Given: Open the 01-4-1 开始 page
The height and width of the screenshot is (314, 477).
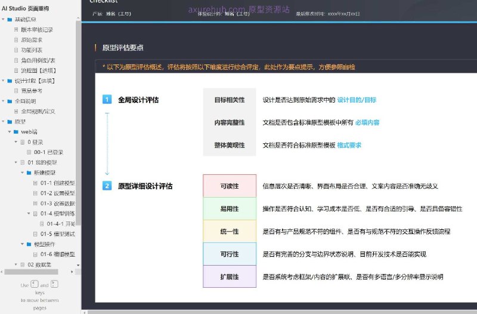Looking at the screenshot, I should 61,224.
